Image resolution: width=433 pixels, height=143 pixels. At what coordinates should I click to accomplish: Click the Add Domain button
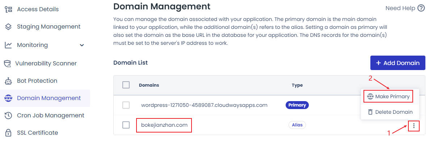point(398,63)
